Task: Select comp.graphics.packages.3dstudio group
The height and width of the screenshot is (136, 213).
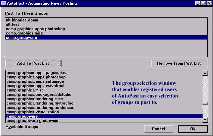Action: click(x=39, y=94)
